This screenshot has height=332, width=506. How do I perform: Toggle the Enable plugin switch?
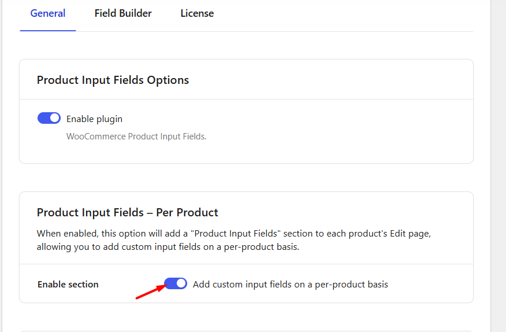(x=49, y=119)
